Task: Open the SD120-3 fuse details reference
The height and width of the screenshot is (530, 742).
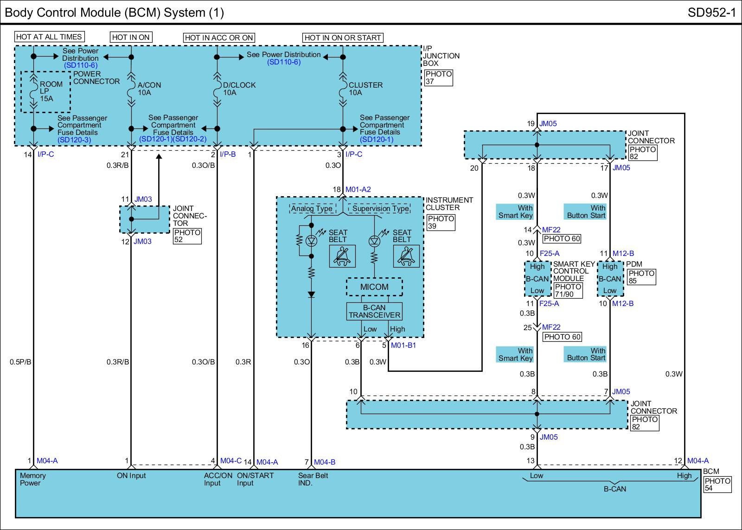Action: point(74,140)
